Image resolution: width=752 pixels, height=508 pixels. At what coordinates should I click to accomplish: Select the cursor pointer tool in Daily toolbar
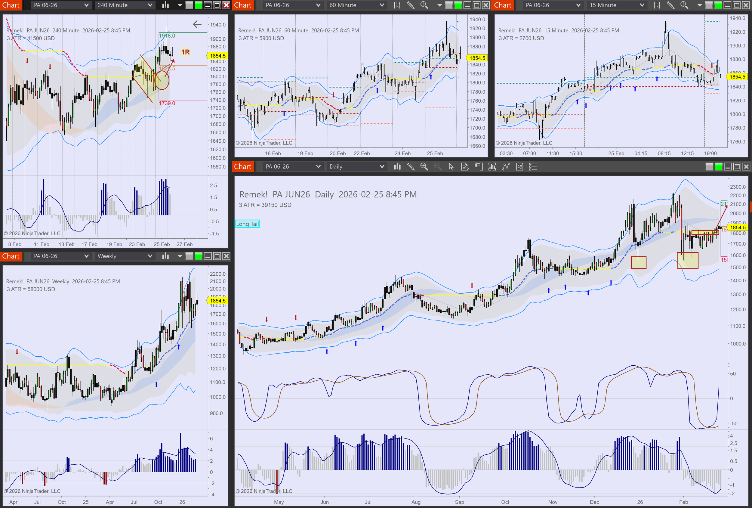pyautogui.click(x=451, y=167)
